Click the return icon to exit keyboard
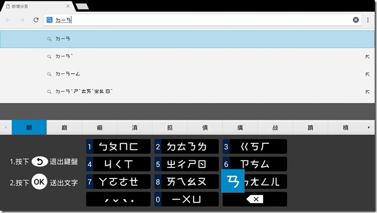 [x=40, y=161]
